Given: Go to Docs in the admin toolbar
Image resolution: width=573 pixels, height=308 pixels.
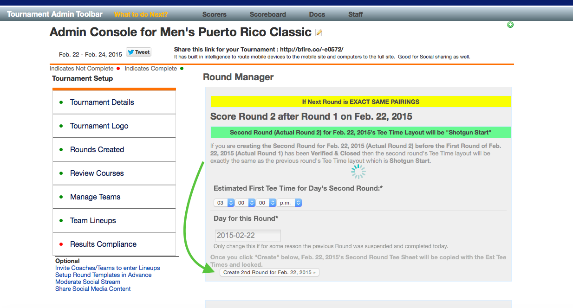Looking at the screenshot, I should [317, 14].
